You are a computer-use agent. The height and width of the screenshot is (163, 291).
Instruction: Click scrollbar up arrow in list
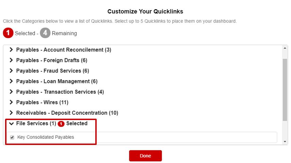coord(285,48)
